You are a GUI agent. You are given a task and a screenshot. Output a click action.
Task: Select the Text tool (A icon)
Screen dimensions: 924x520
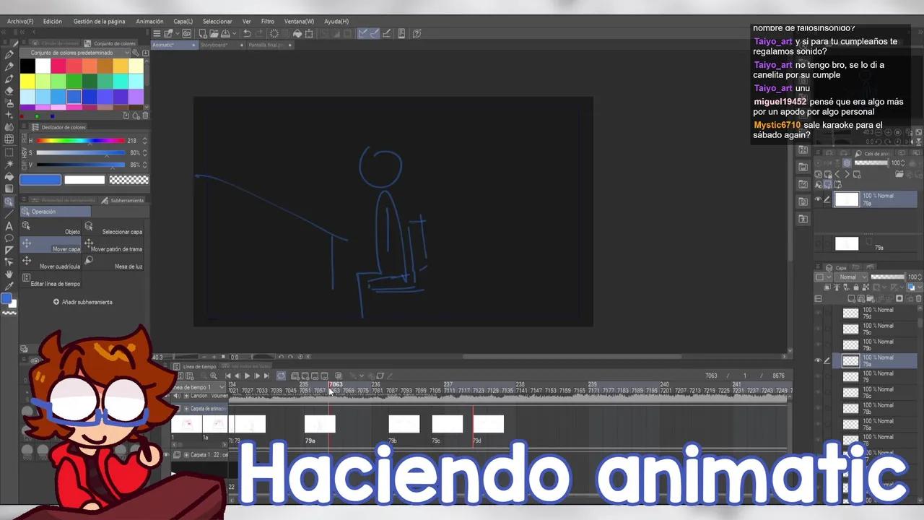coord(9,226)
